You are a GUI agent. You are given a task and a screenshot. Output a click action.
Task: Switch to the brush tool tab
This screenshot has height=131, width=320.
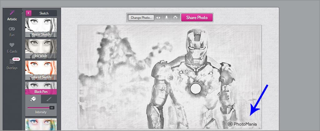click(49, 99)
